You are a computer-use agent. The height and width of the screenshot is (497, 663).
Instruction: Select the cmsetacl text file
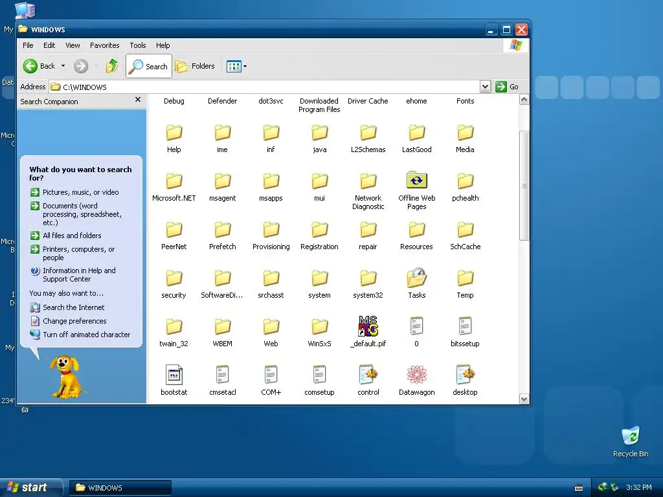223,375
